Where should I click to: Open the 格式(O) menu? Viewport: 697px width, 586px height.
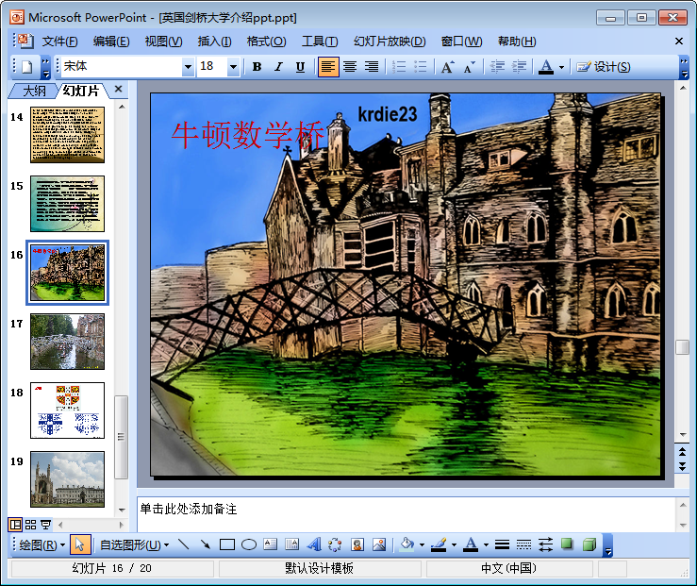266,42
